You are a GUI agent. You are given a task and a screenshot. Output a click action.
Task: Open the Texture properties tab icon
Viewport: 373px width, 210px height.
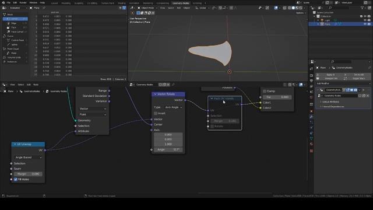pyautogui.click(x=311, y=150)
